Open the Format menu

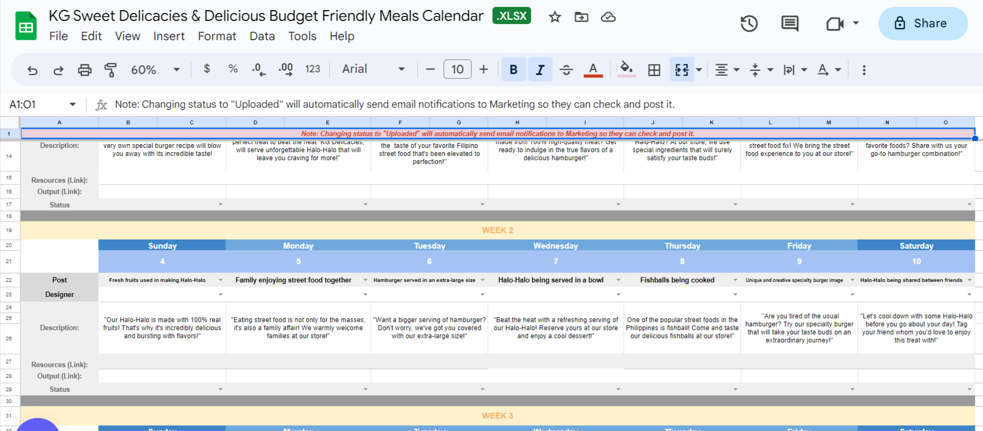(217, 36)
